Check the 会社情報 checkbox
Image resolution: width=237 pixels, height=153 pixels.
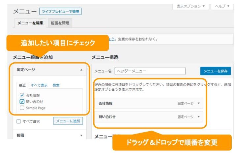point(22,96)
